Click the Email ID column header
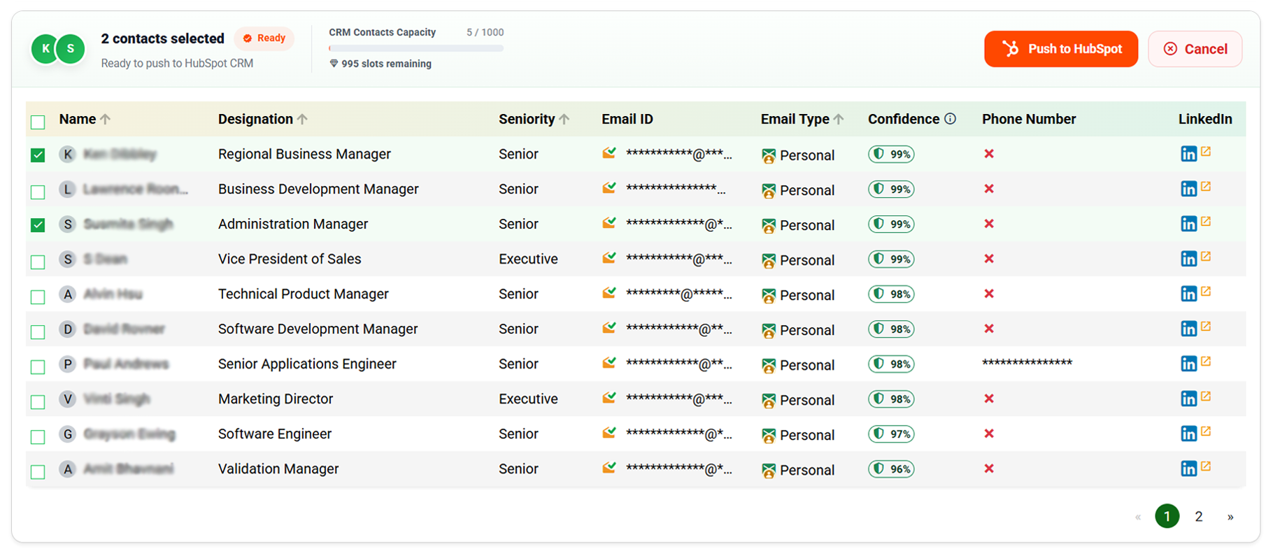Screen dimensions: 1273x556 (x=627, y=119)
